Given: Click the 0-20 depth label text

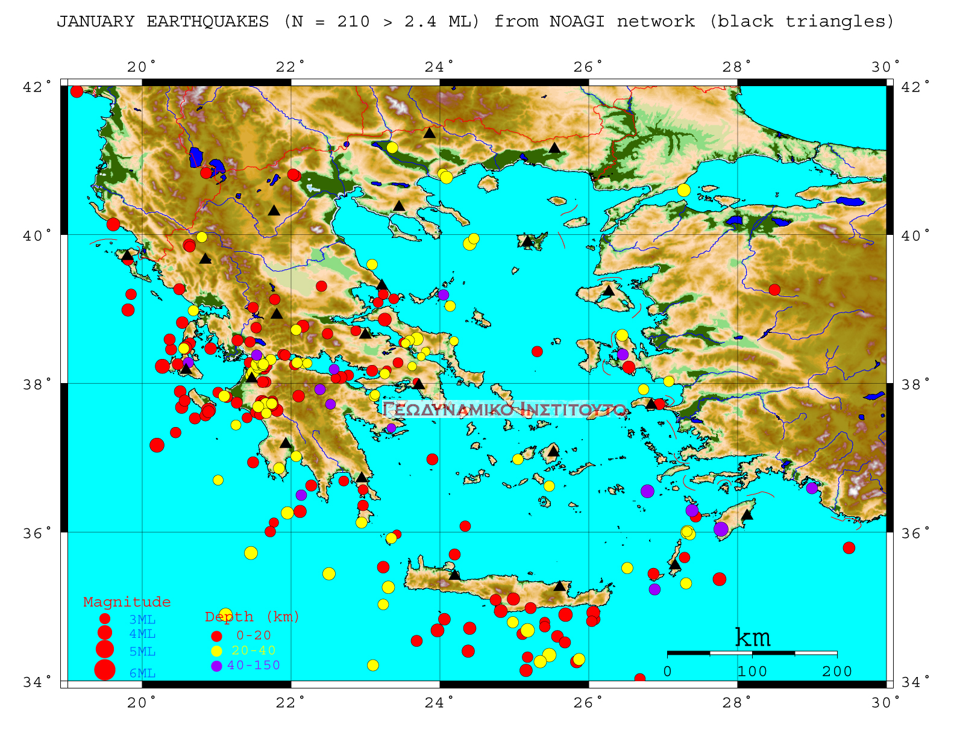Looking at the screenshot, I should [x=254, y=635].
